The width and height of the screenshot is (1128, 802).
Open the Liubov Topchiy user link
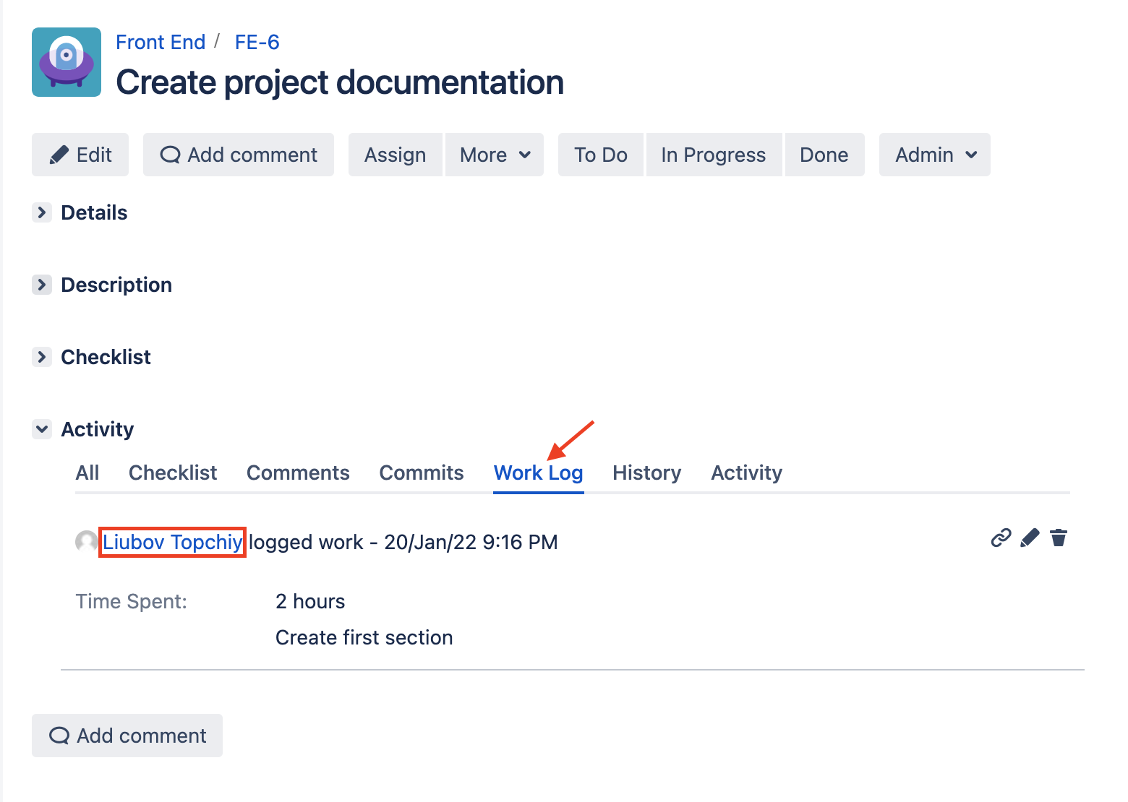[172, 542]
